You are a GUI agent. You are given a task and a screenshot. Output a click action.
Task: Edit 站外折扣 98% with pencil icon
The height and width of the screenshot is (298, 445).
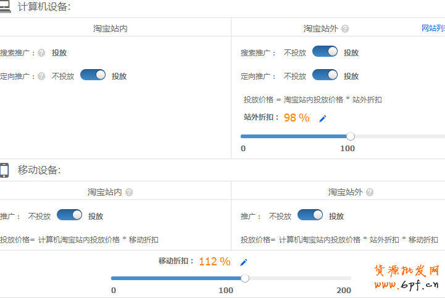point(322,118)
